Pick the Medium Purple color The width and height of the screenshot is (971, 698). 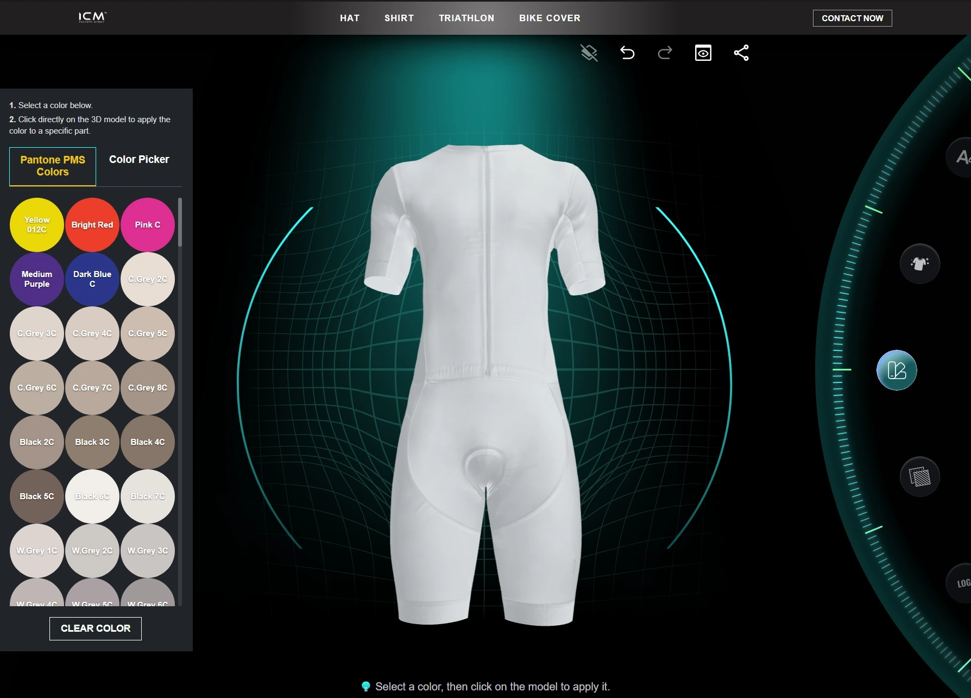click(x=37, y=279)
